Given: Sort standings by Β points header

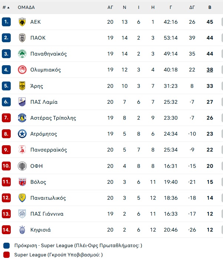Looking at the screenshot, I should (210, 7).
